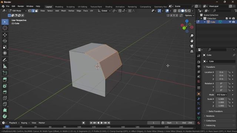Open the Render properties tab
Screen dimensions: 237x133
199,62
